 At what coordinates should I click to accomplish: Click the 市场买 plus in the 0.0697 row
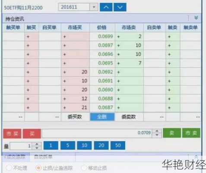(x=65, y=45)
